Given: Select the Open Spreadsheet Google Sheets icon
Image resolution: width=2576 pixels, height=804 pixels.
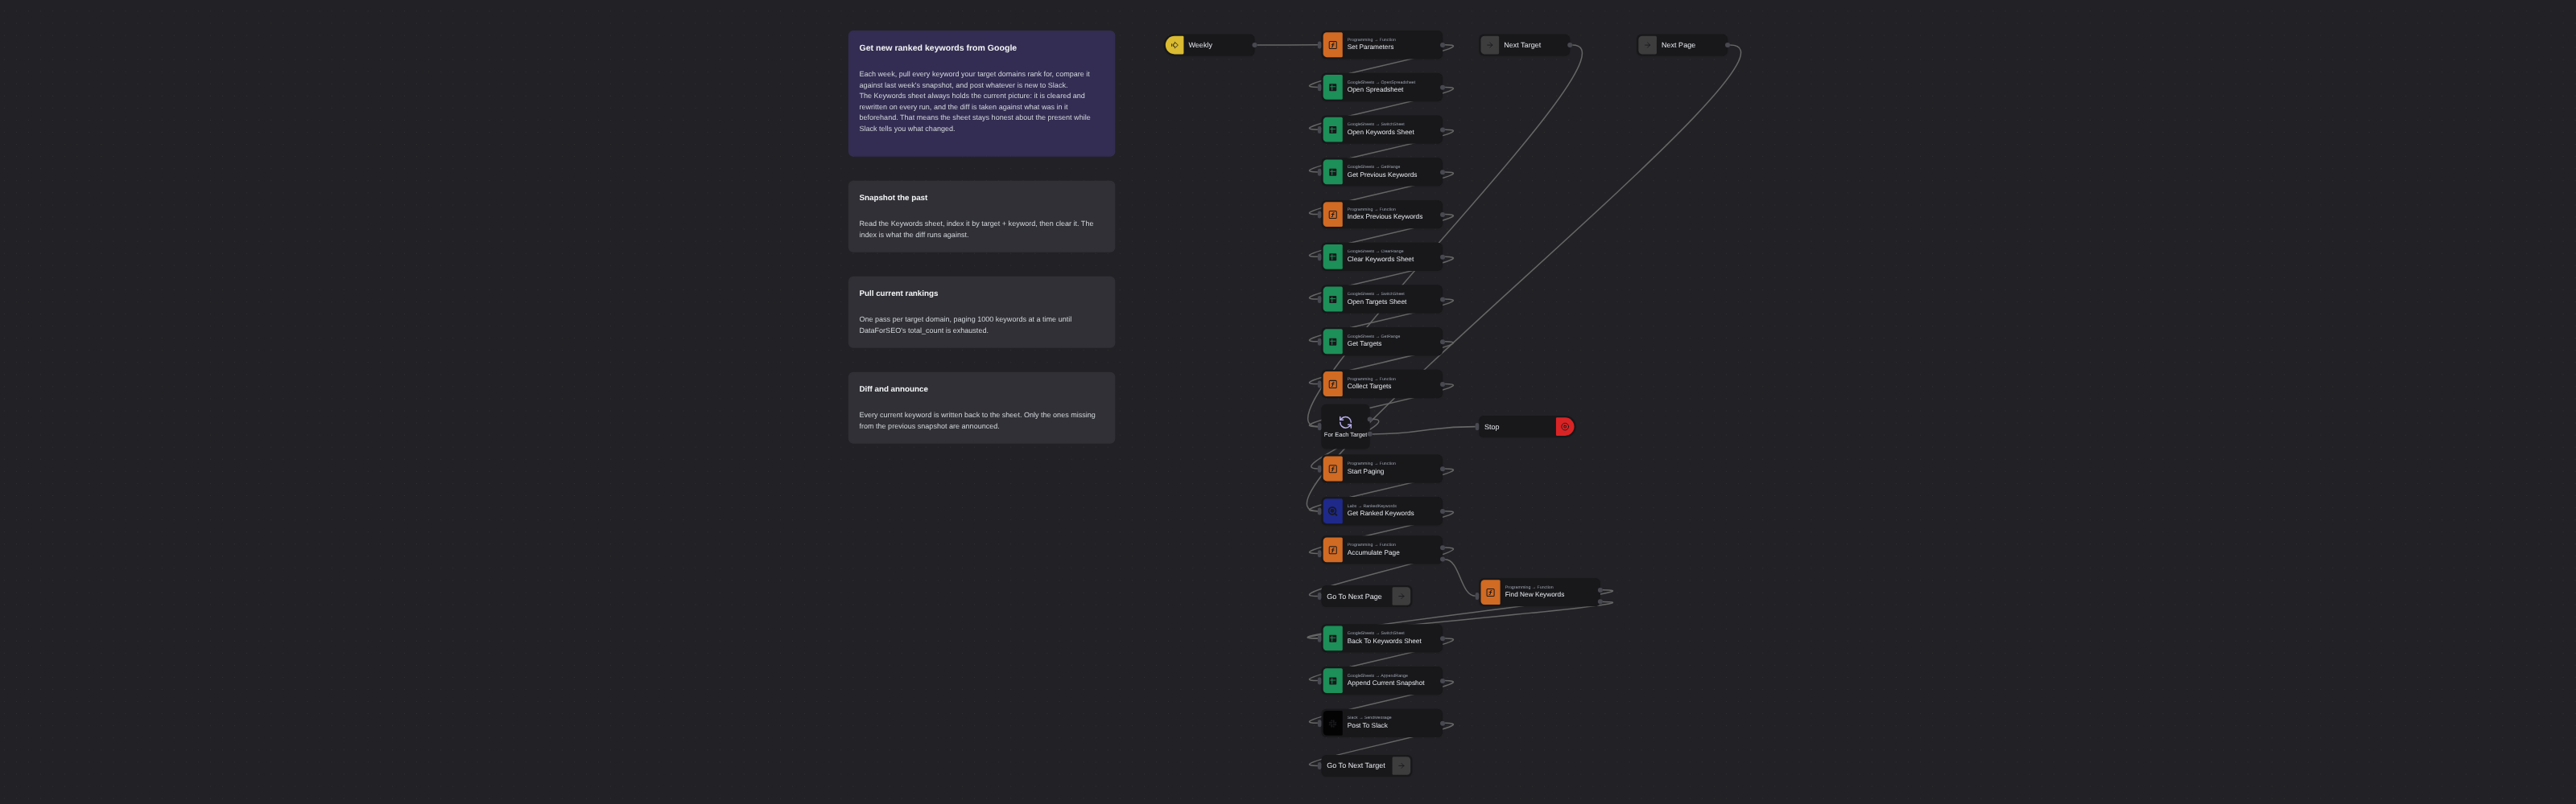Looking at the screenshot, I should 1333,88.
